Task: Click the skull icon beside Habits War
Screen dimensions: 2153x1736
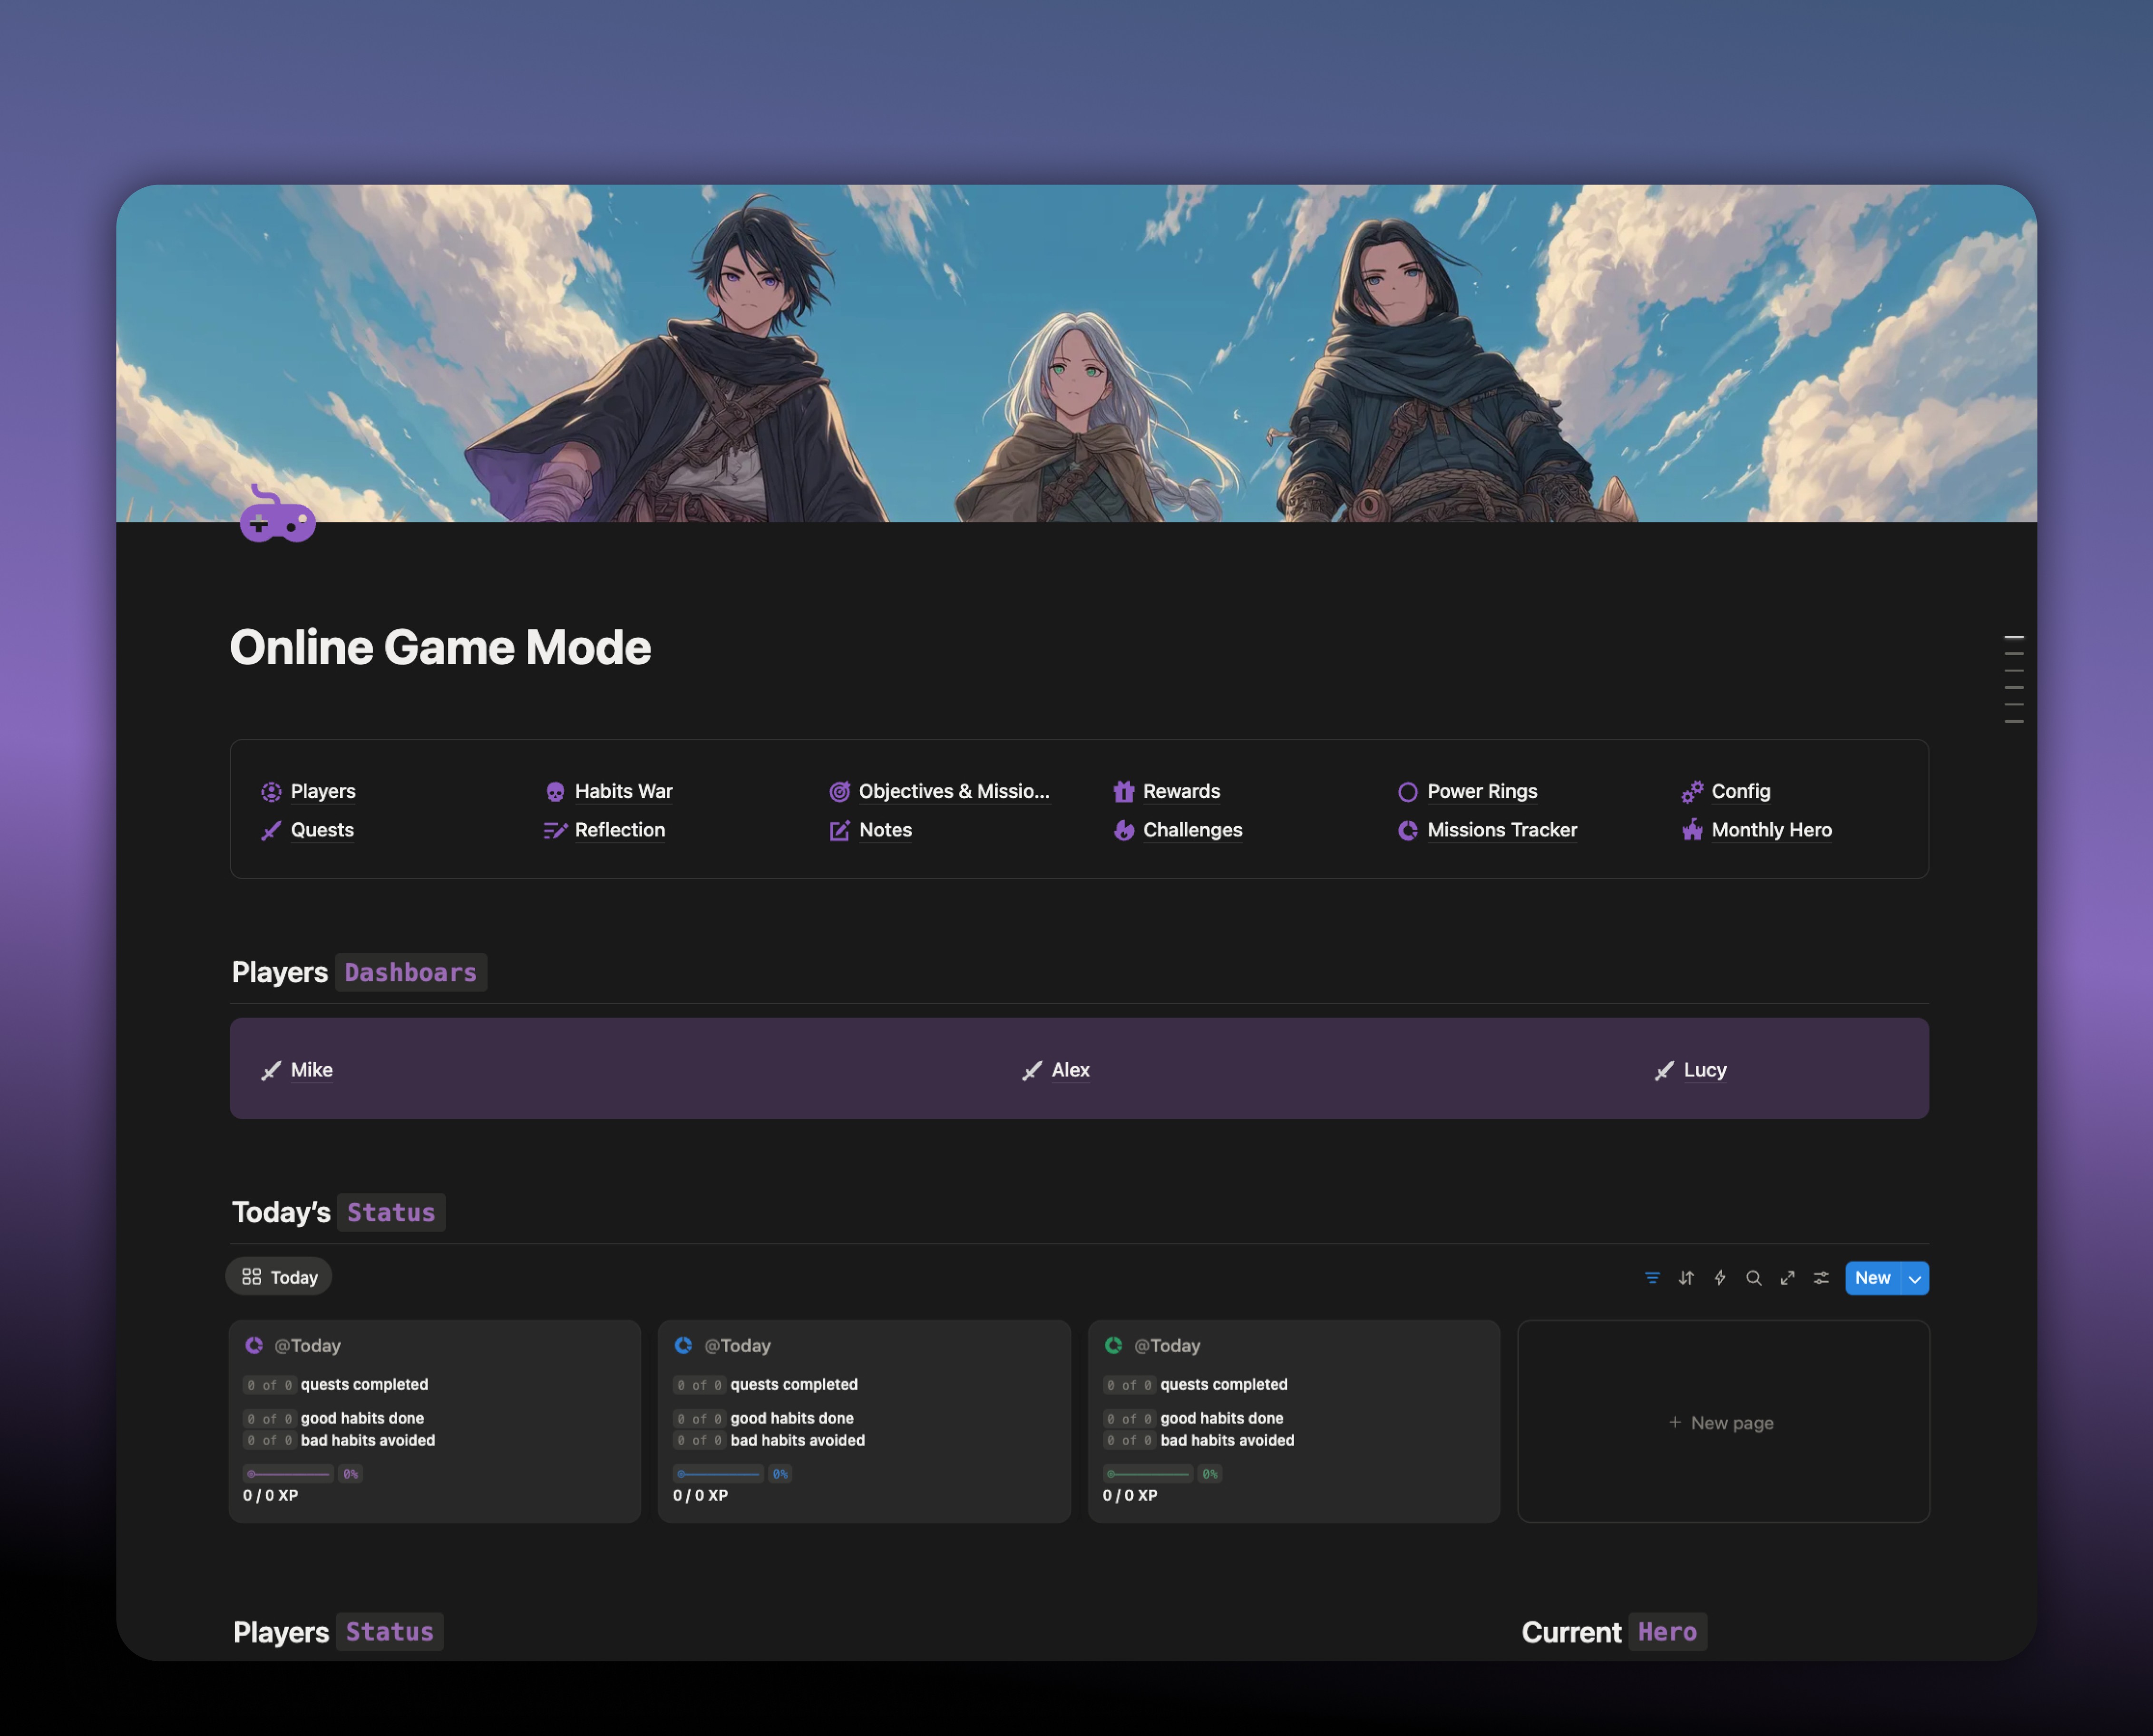Action: [555, 792]
